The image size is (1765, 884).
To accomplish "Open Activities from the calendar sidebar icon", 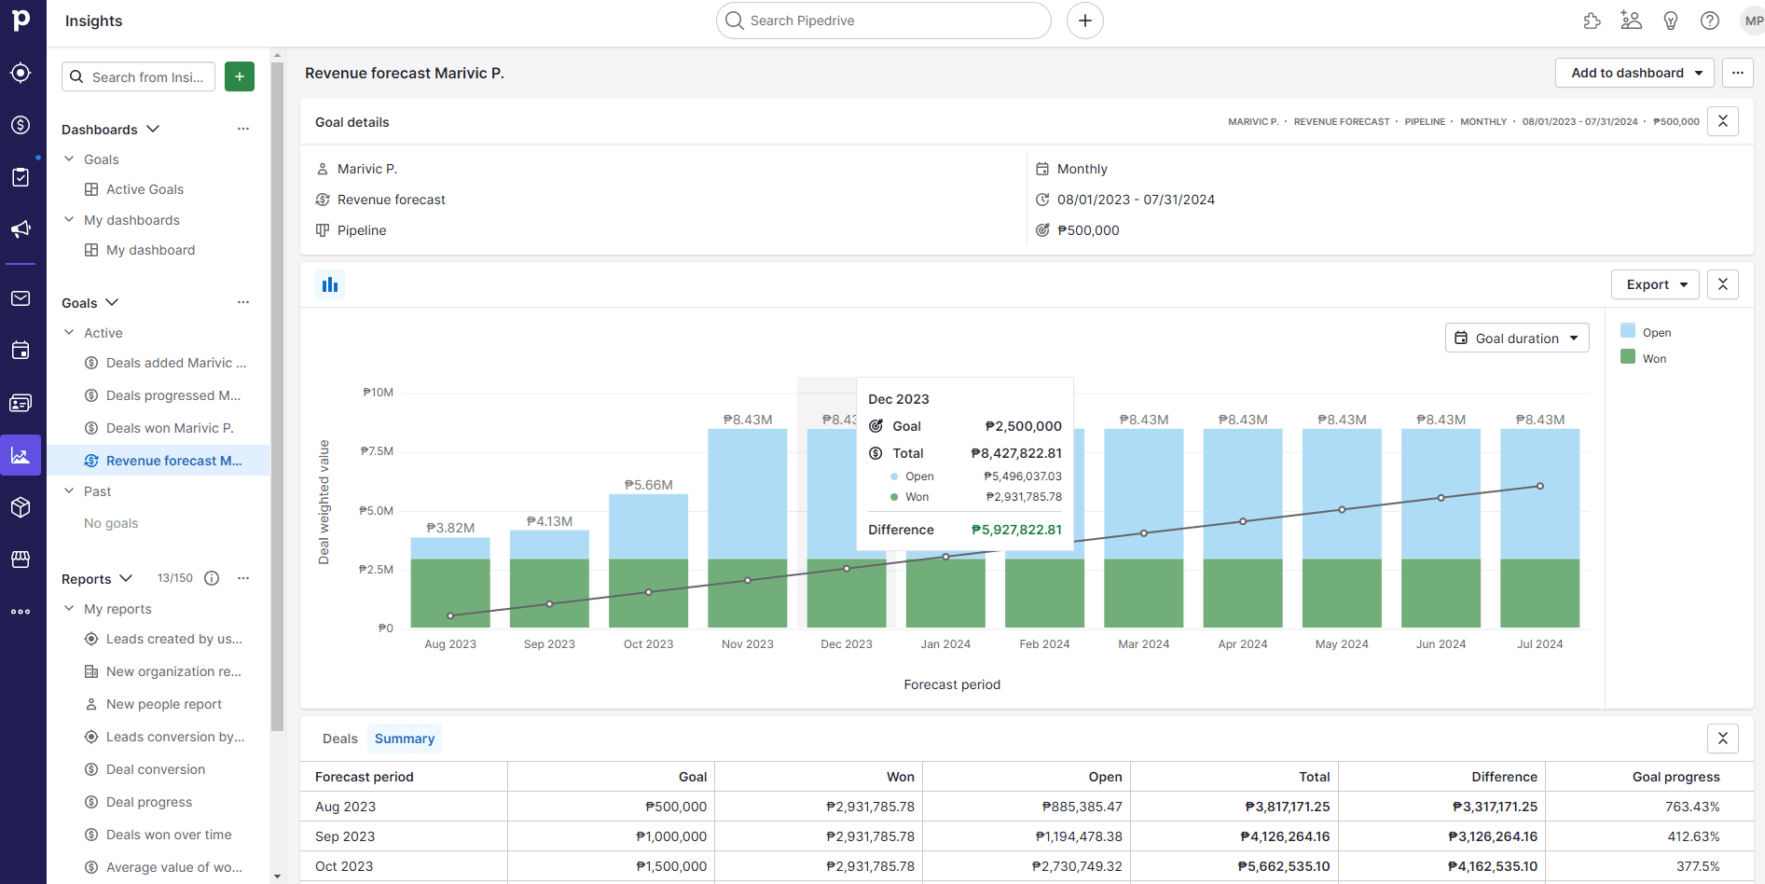I will [x=21, y=351].
